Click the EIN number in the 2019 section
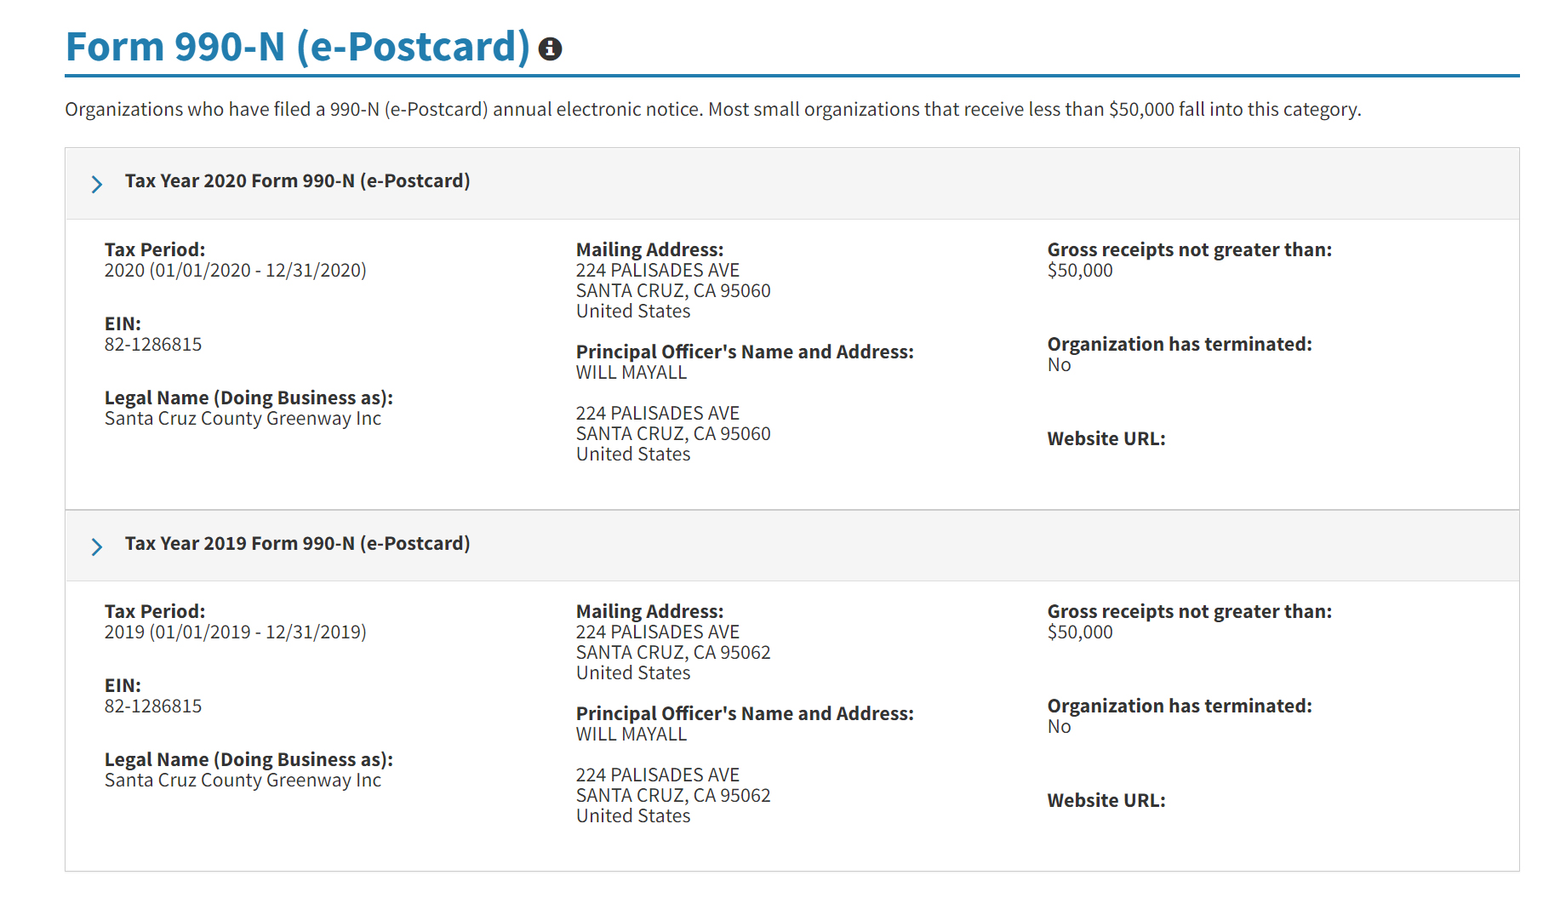 tap(153, 706)
